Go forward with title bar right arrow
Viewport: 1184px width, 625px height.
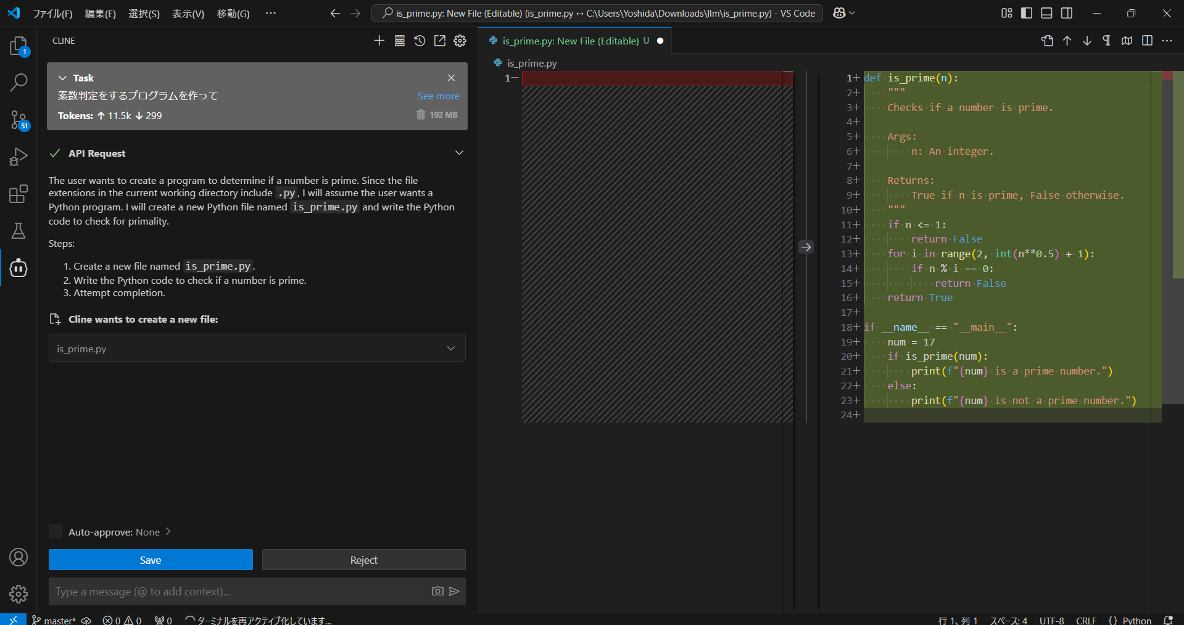tap(355, 13)
